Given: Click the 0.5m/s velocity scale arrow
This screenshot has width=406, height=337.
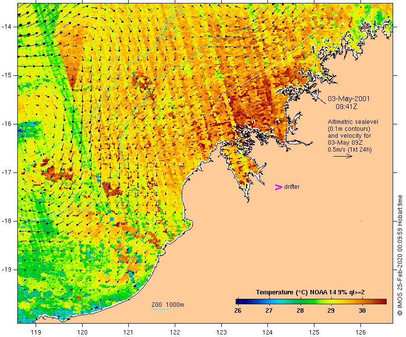Looking at the screenshot, I should pyautogui.click(x=343, y=156).
